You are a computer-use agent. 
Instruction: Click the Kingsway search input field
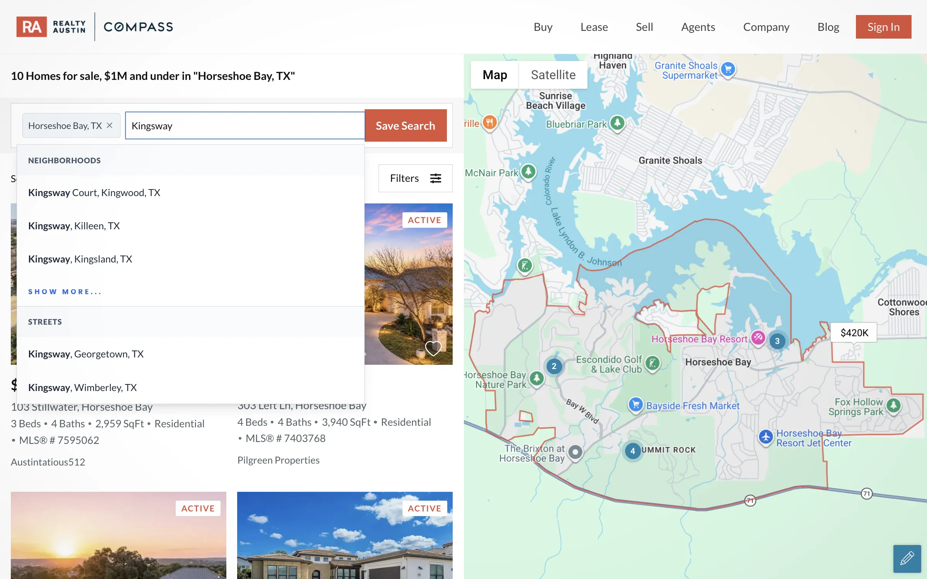coord(245,125)
